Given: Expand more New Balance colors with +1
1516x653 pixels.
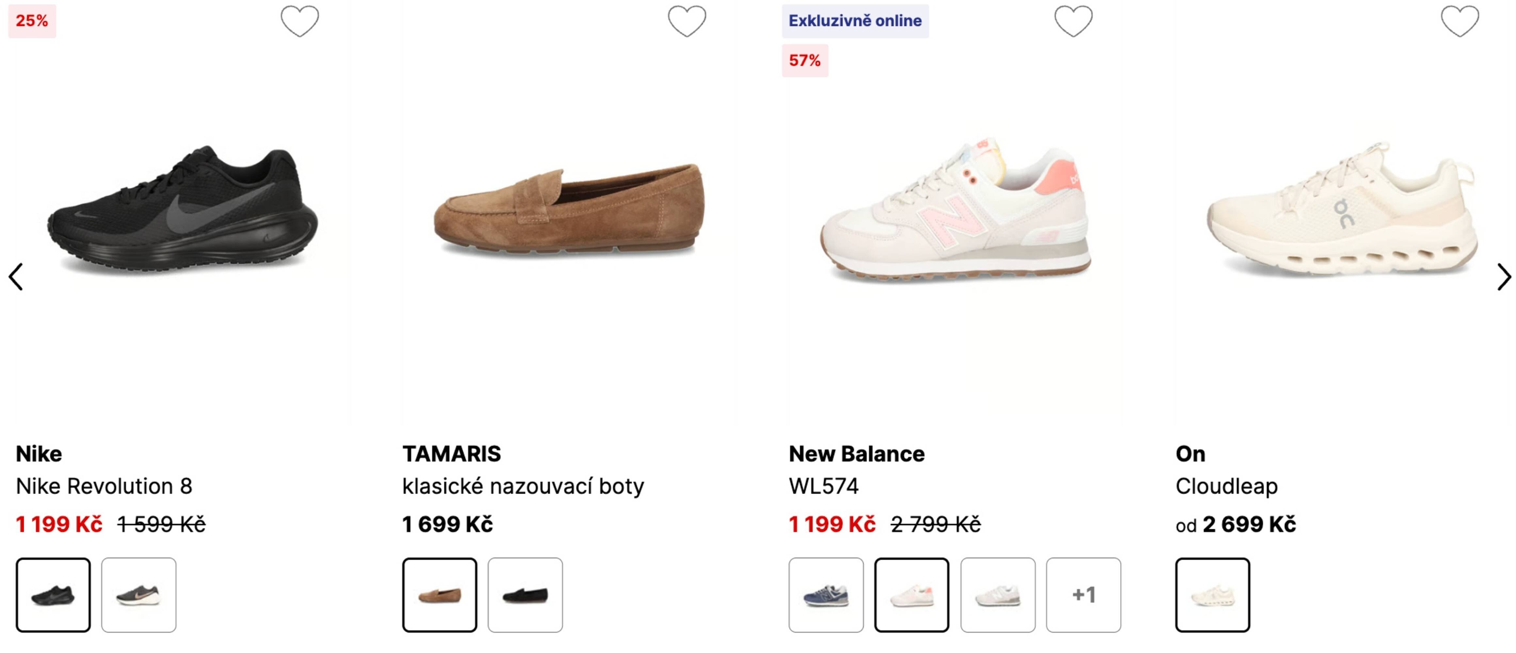Looking at the screenshot, I should point(1083,595).
